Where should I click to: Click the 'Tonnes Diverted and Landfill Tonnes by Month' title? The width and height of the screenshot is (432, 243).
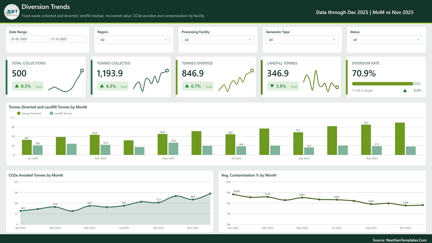48,107
